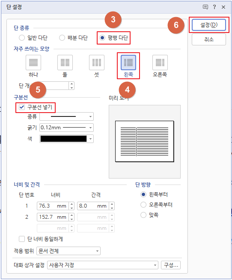Select 왼쪽부터 column direction

[x=143, y=194]
